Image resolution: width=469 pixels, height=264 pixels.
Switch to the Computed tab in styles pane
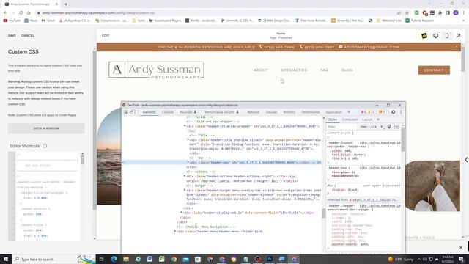coord(350,120)
